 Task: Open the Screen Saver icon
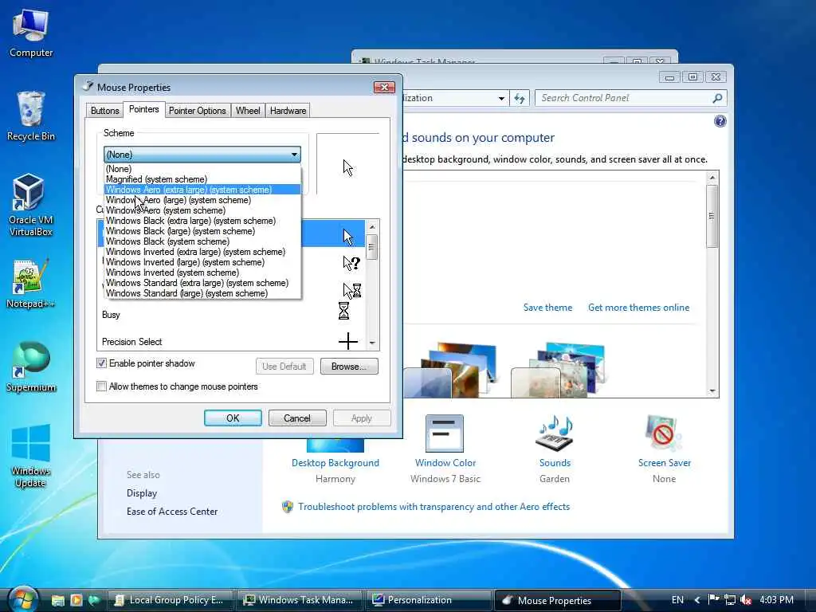664,433
